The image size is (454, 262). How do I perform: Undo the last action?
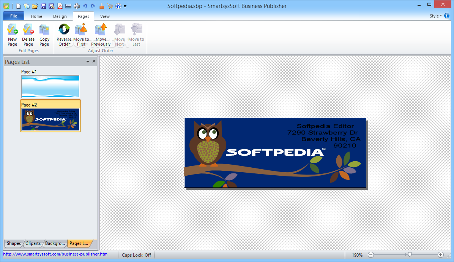point(85,6)
